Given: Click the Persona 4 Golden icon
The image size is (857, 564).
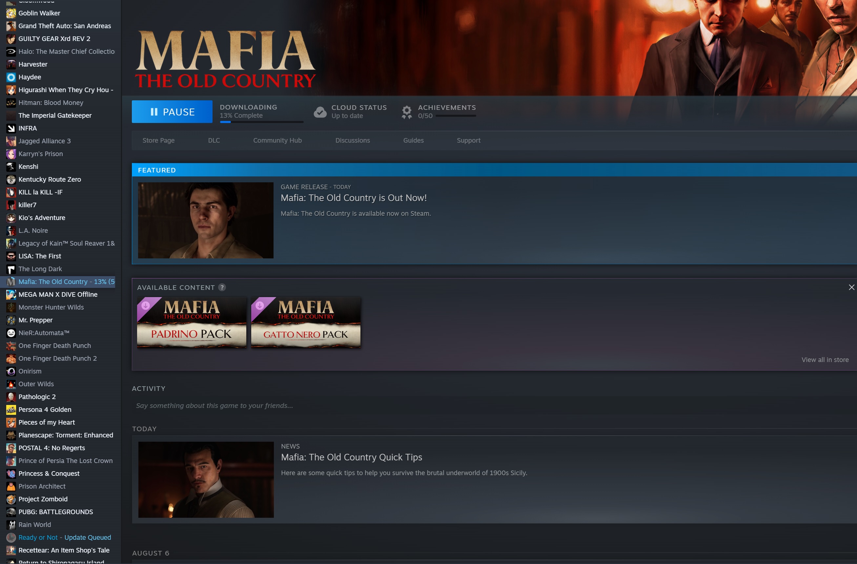Looking at the screenshot, I should [x=11, y=410].
